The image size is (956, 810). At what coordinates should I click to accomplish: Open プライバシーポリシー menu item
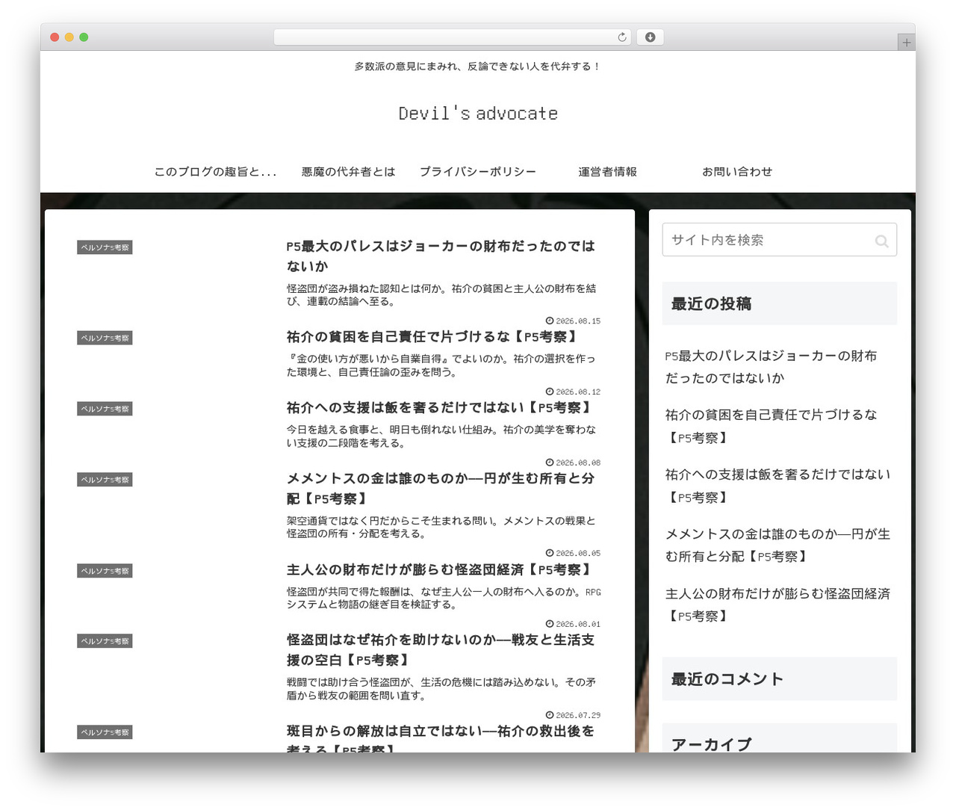478,172
